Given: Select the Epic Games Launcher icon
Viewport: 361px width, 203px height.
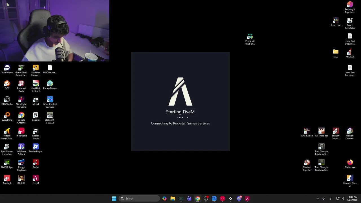Looking at the screenshot, I should pyautogui.click(x=7, y=149).
